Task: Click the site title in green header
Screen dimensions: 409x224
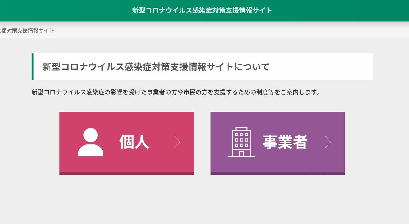Action: tap(202, 10)
